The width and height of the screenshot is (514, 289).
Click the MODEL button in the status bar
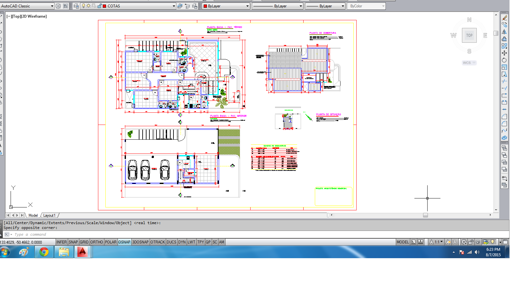tap(403, 242)
